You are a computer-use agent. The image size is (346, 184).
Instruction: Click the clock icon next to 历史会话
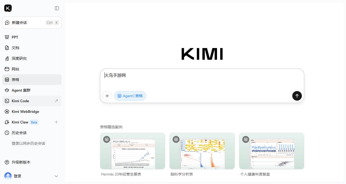tap(7, 133)
